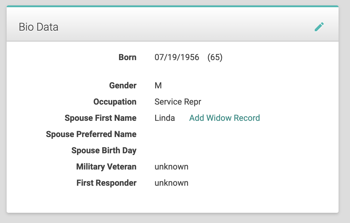Viewport: 350px width, 223px height.
Task: Click the age value (65)
Action: pos(215,57)
